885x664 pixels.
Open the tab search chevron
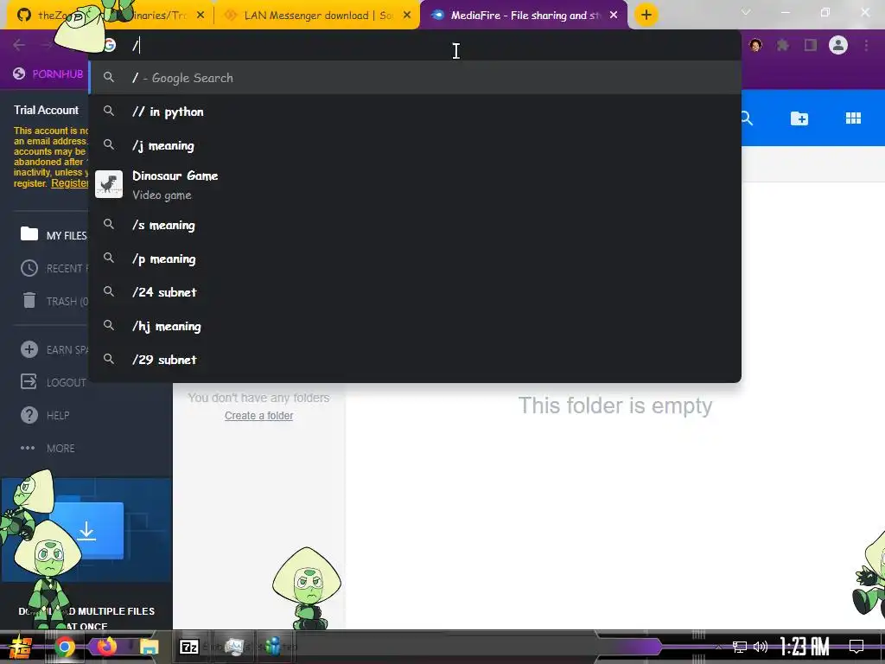[746, 12]
